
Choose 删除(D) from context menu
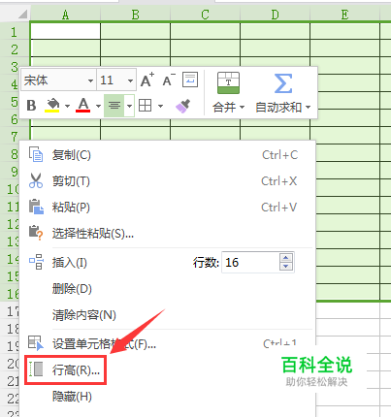click(x=168, y=288)
